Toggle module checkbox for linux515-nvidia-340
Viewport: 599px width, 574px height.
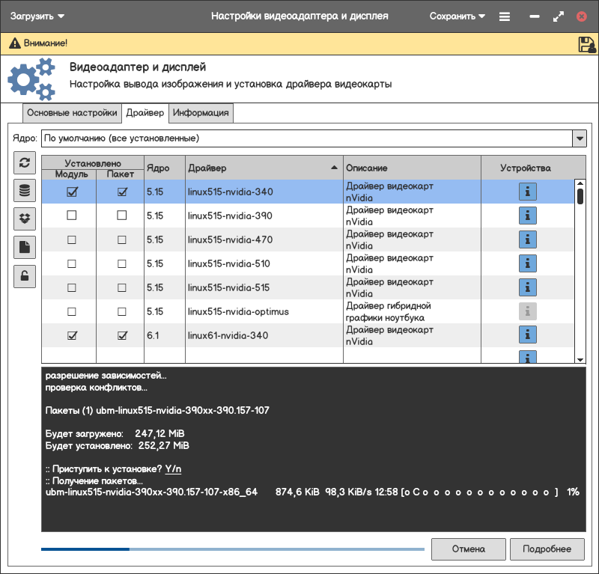[72, 192]
